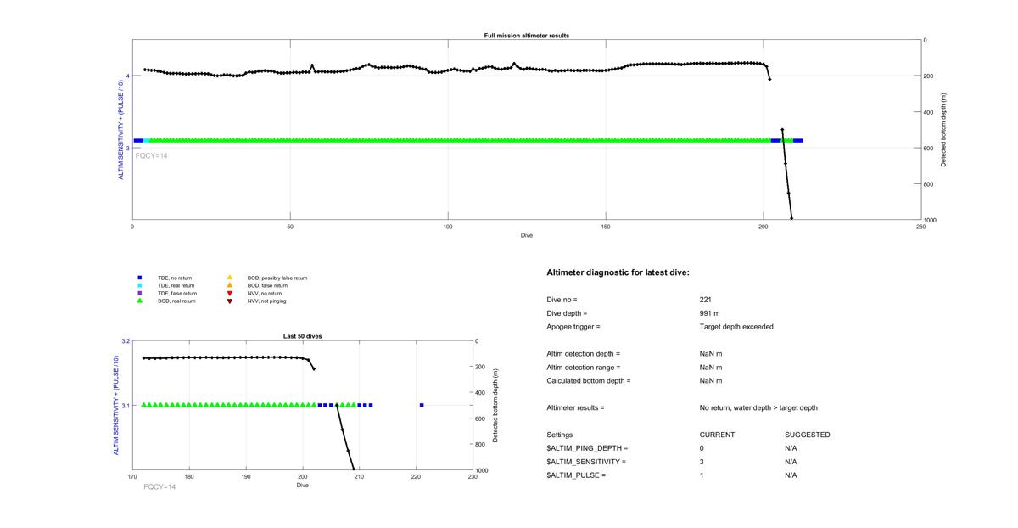Click 'Detected bottom depth (m)' axis label on last 50 dives chart
Screen dimensions: 1018x528
point(495,406)
